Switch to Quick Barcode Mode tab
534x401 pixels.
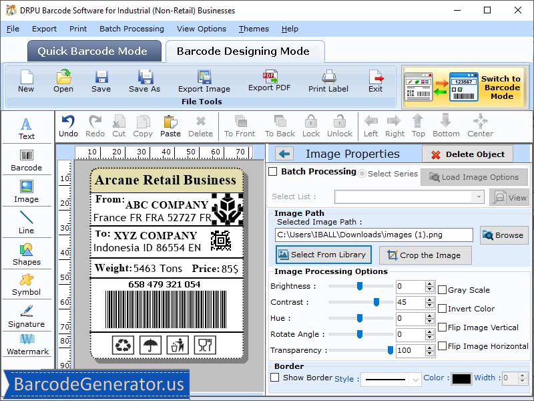point(93,51)
